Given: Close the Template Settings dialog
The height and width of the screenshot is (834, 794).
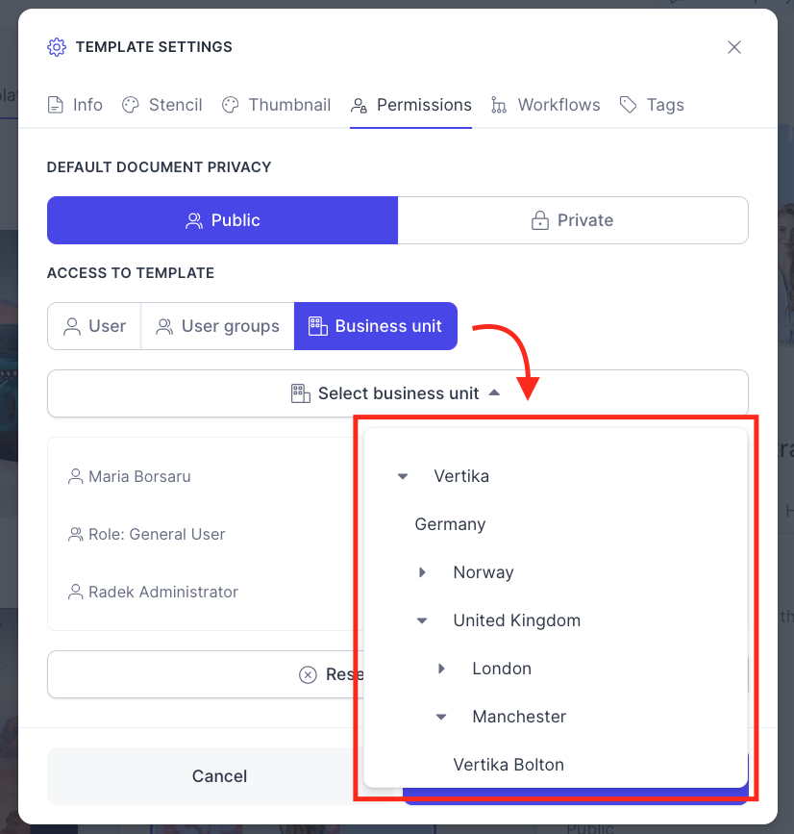Looking at the screenshot, I should pos(734,47).
